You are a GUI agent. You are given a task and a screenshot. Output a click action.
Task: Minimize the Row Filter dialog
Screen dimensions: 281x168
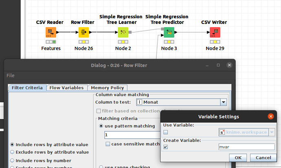[207, 65]
